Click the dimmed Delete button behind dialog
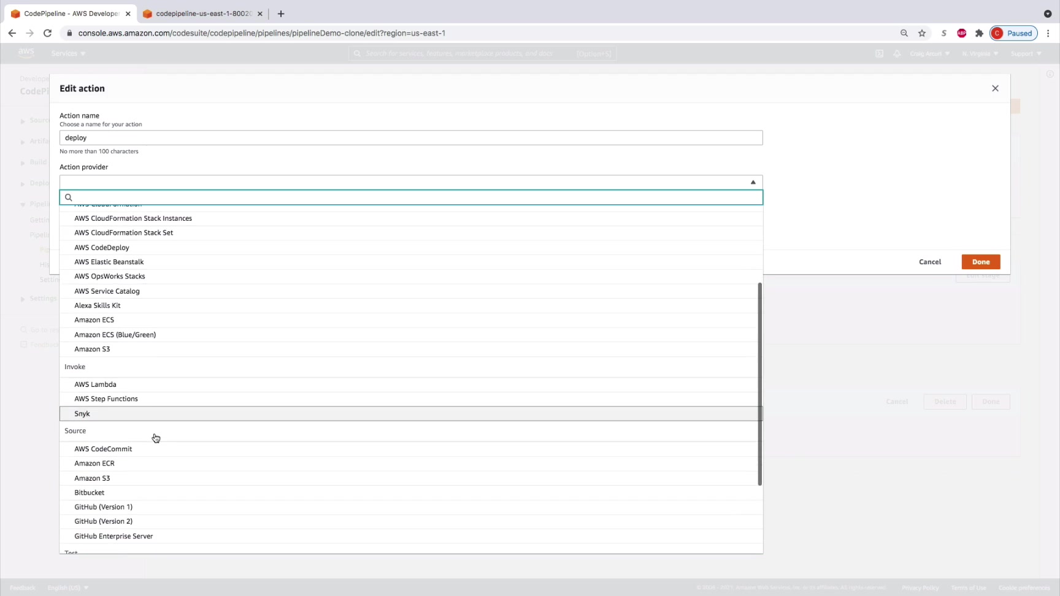Screen dimensions: 1060x596 click(945, 402)
